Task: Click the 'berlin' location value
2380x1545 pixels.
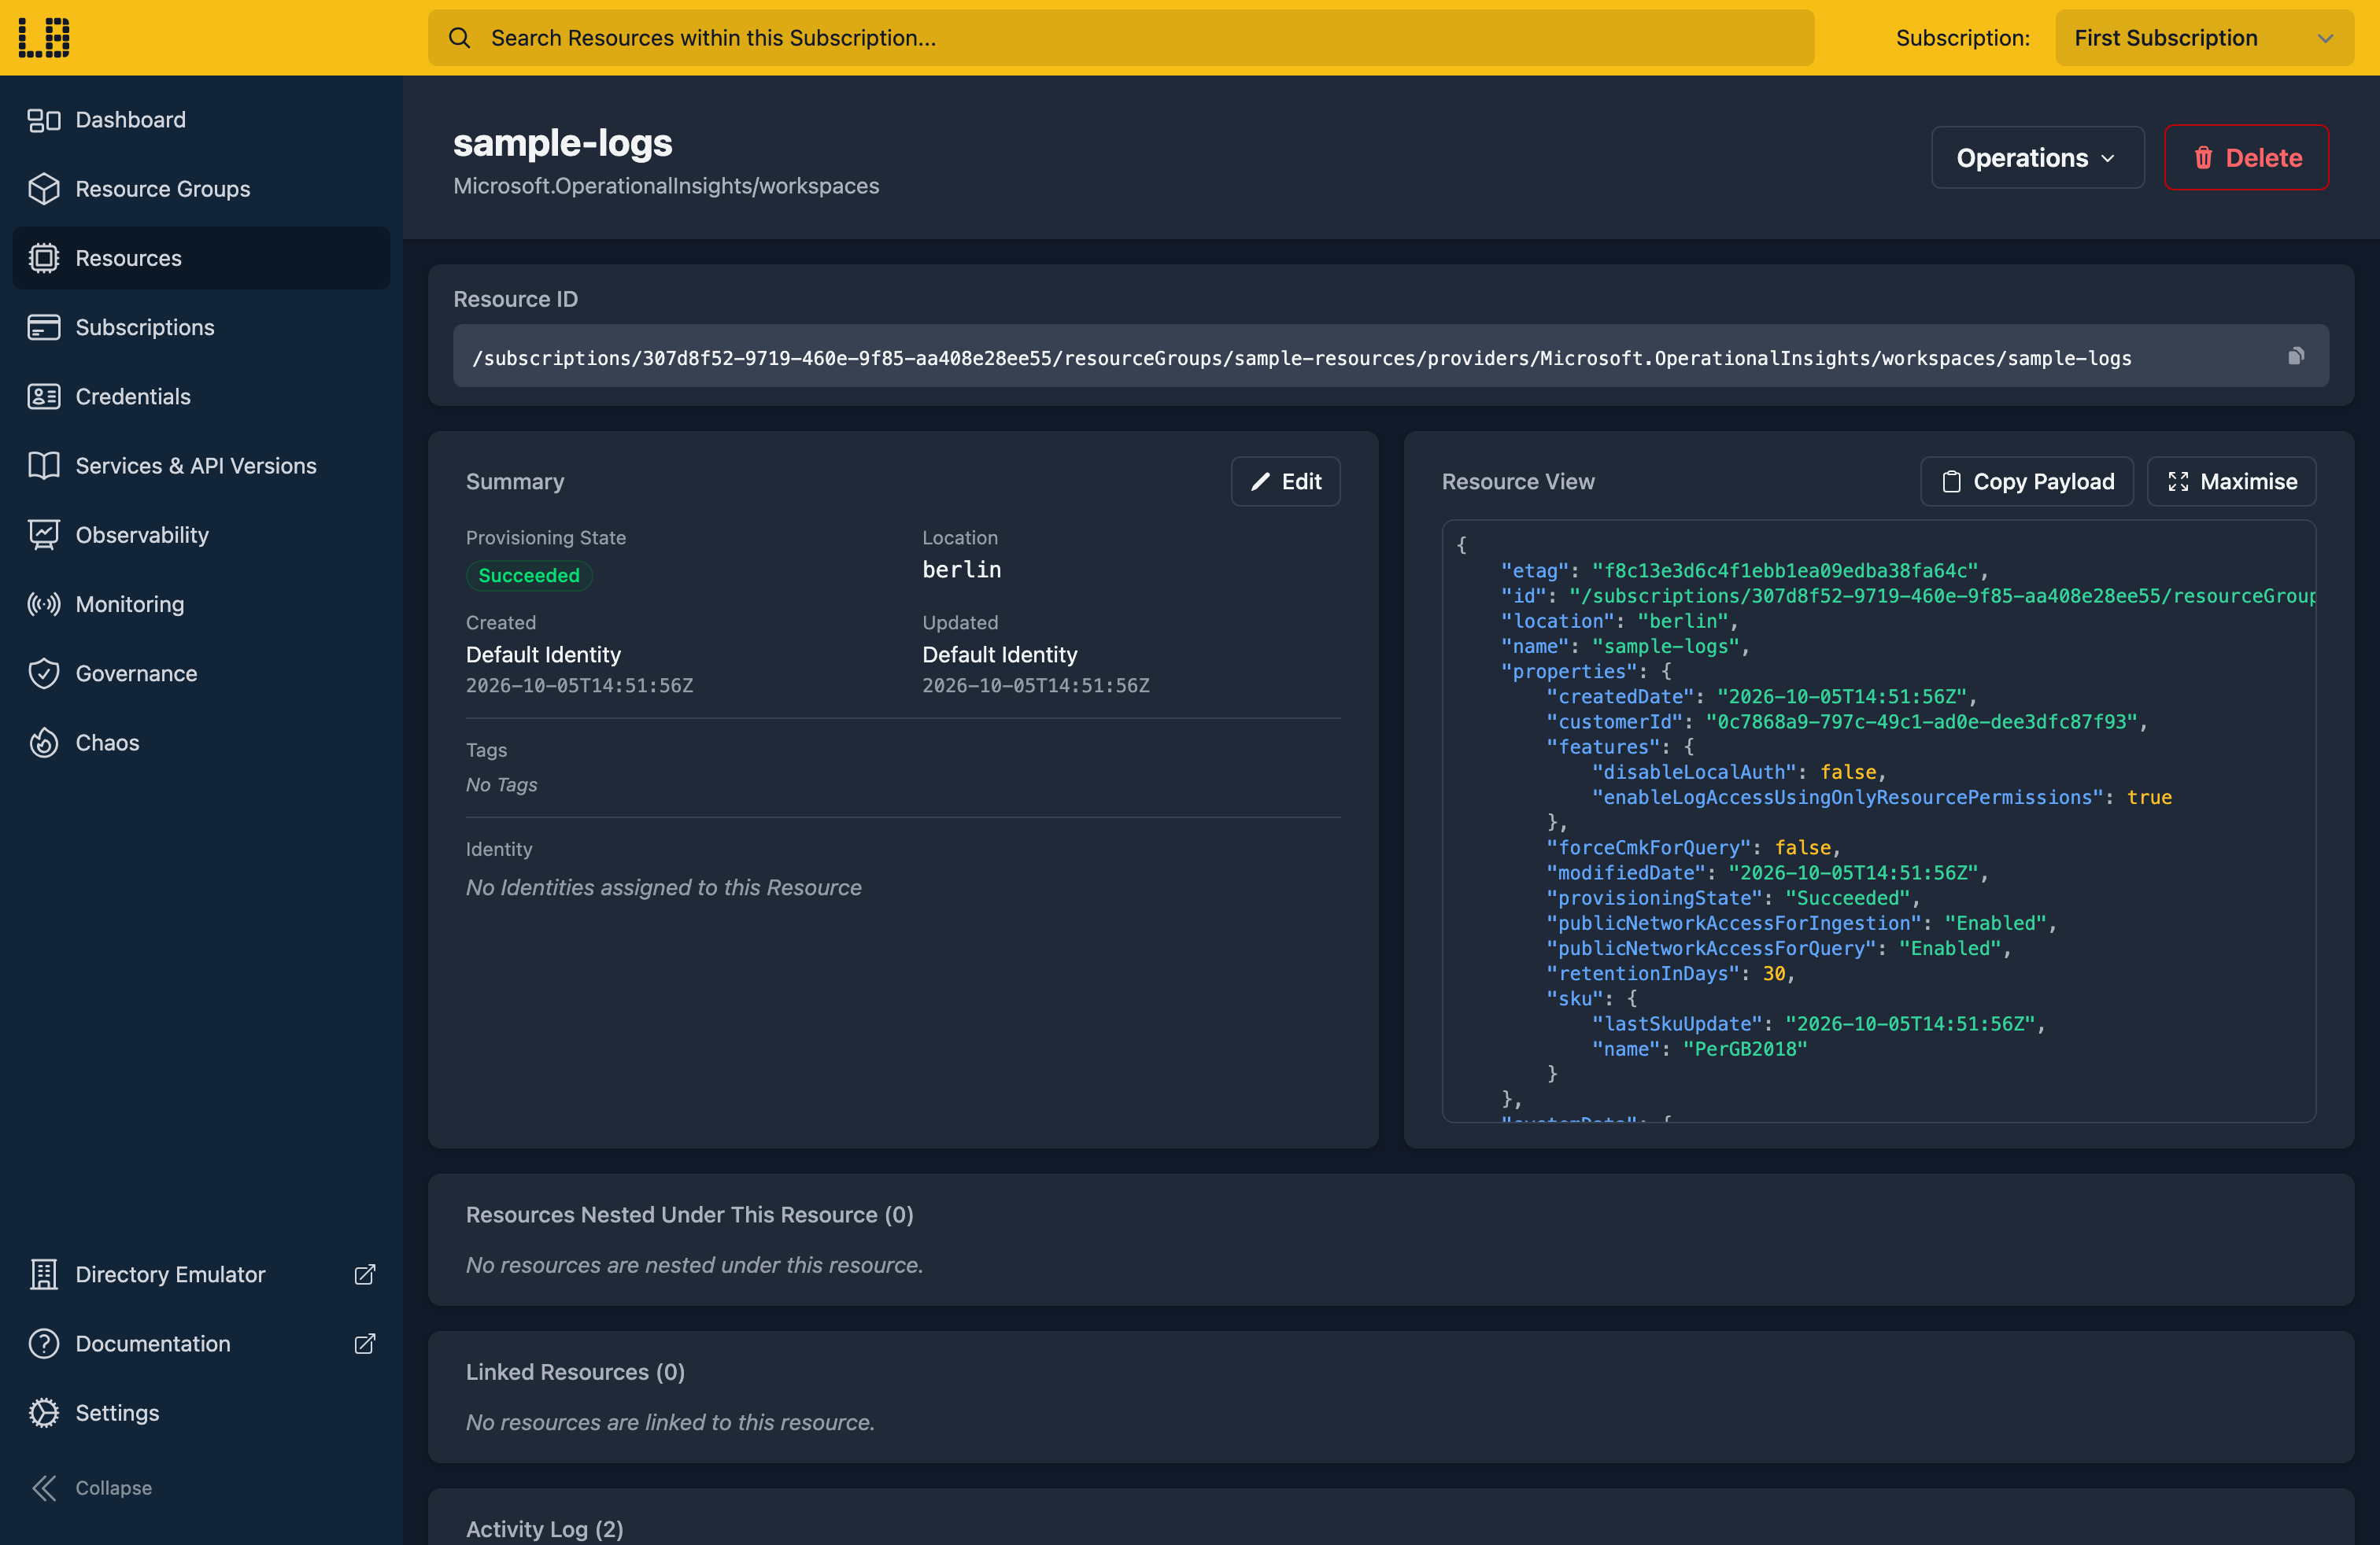Action: tap(961, 570)
